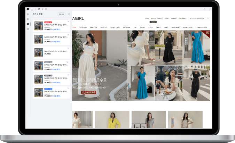235x143 pixels.
Task: Close the overlay X on the main banner
Action: [125, 38]
